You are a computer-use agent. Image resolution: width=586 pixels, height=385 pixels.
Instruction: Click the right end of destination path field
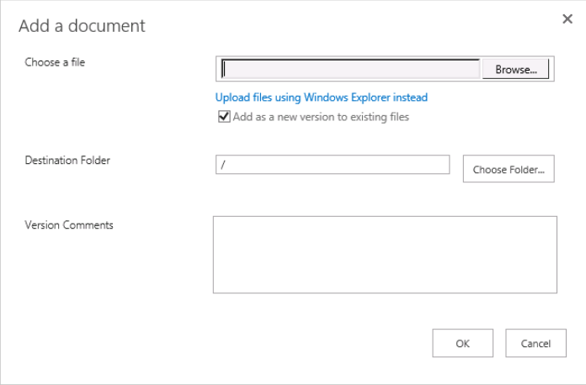[x=443, y=165]
